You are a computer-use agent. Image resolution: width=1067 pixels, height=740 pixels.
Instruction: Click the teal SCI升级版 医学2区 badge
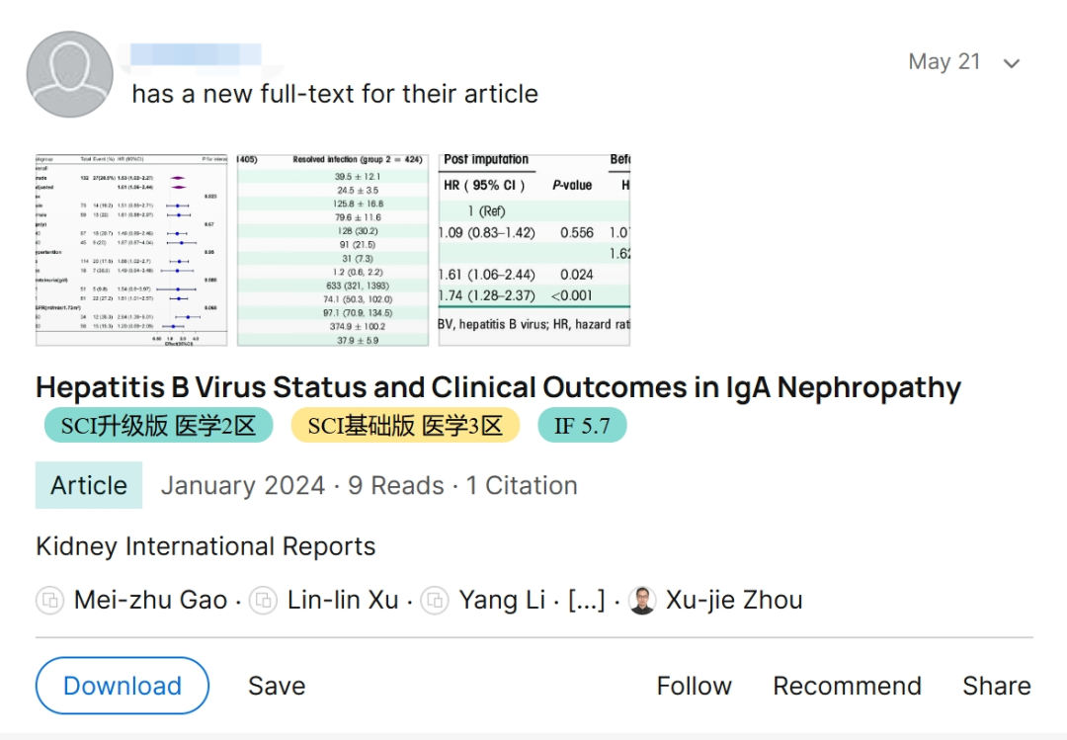(x=158, y=426)
